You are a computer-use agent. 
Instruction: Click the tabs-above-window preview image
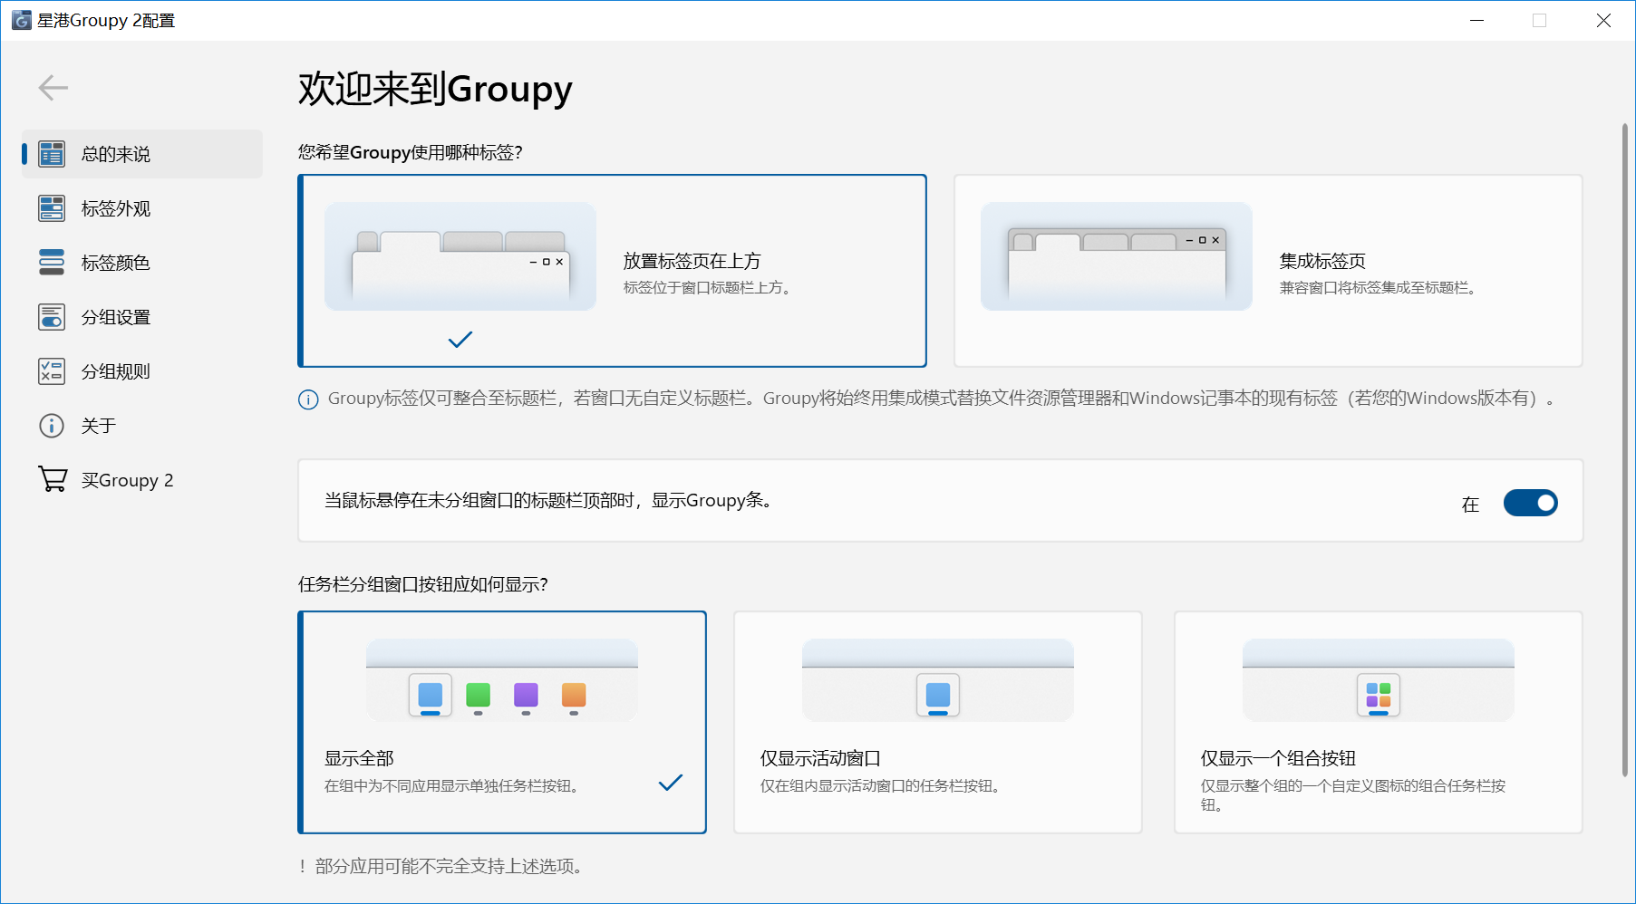pos(460,256)
